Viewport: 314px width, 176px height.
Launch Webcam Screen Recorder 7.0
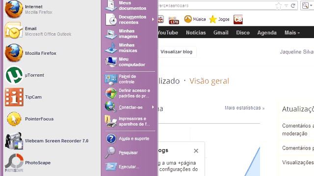point(52,141)
